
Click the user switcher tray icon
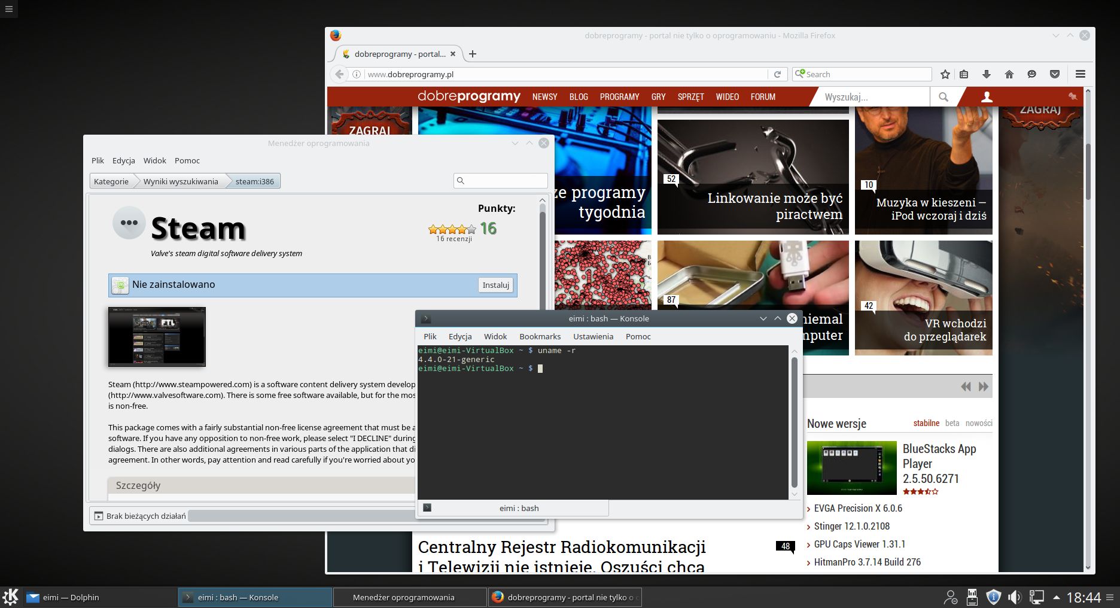click(950, 597)
